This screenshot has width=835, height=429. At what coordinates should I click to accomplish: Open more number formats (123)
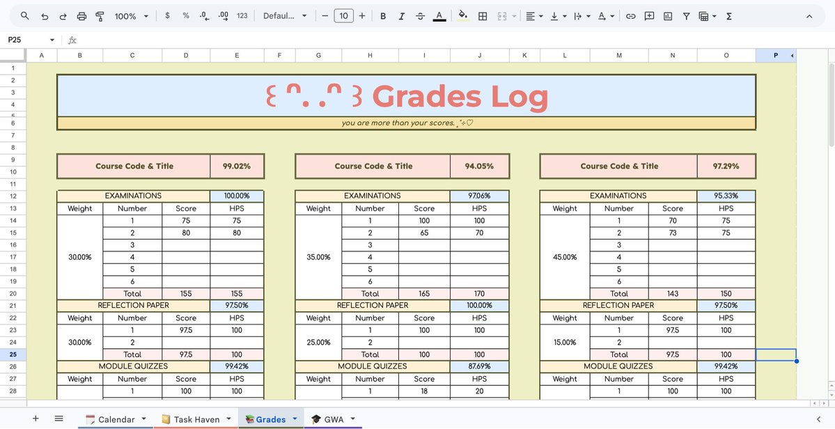pos(242,16)
